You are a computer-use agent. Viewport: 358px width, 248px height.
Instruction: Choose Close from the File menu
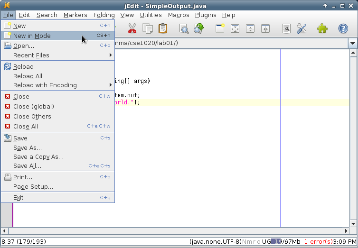[58, 96]
